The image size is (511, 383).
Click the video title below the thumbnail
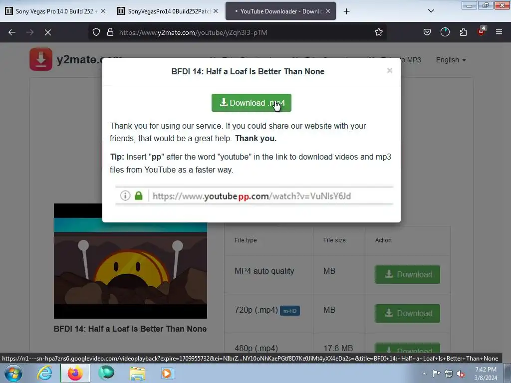click(x=130, y=329)
